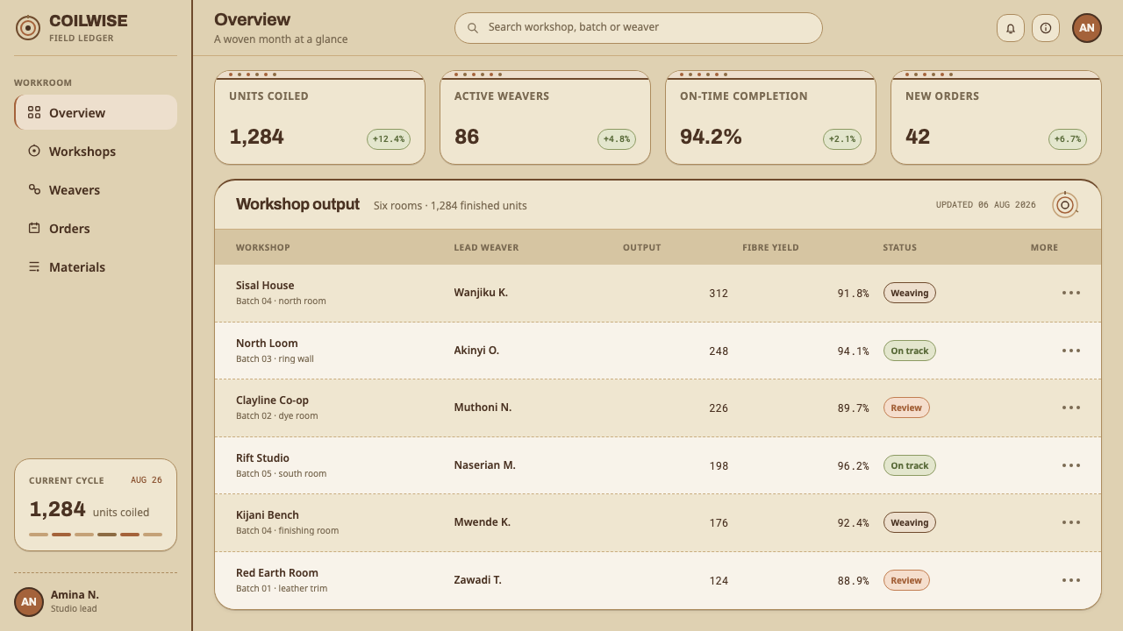Navigate to Weavers

click(96, 189)
